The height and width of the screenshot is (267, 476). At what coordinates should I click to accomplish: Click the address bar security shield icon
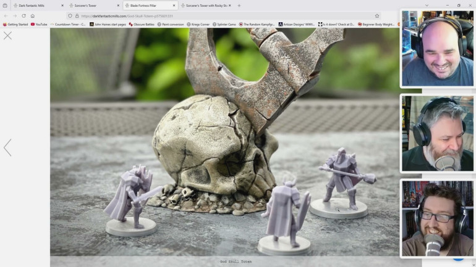pos(70,16)
